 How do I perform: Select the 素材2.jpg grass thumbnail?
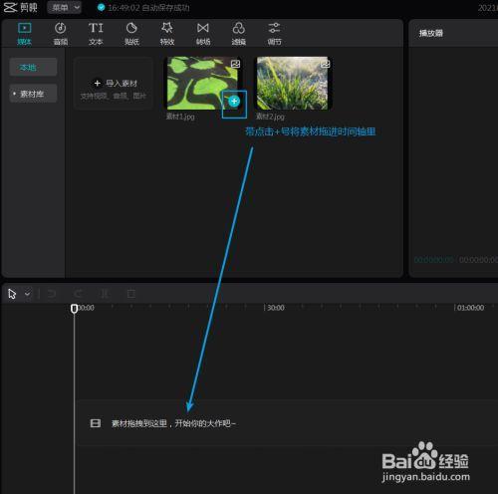[293, 83]
